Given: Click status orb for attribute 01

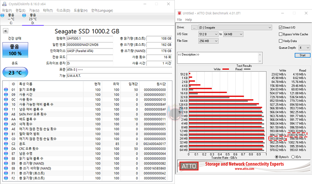Looking at the screenshot, I should [x=6, y=90].
